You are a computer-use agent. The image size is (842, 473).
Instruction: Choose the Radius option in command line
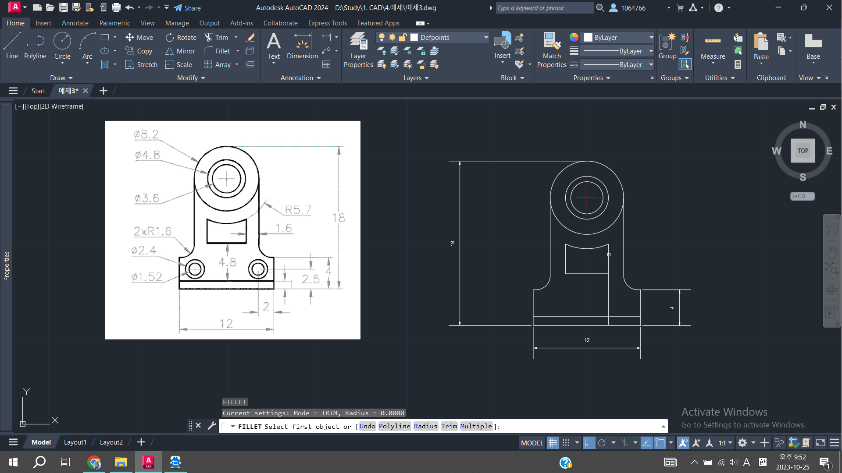[x=425, y=426]
